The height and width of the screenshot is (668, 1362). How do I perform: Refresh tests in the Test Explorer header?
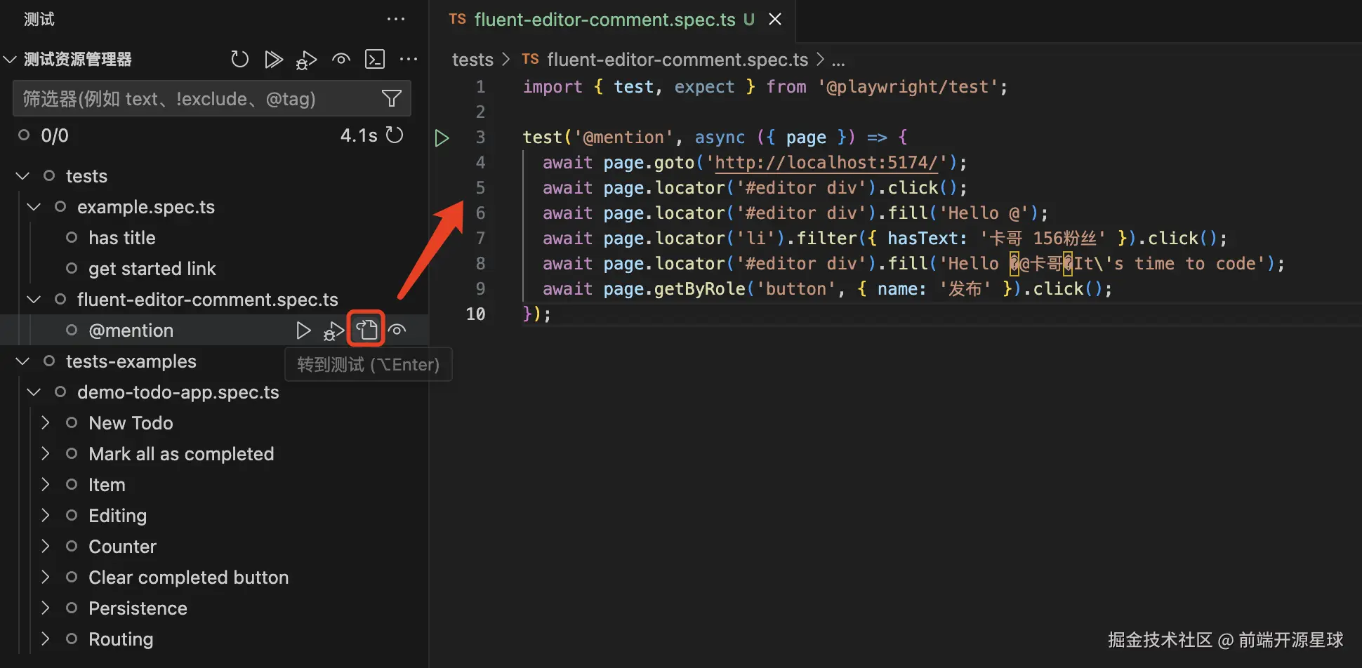pyautogui.click(x=240, y=60)
